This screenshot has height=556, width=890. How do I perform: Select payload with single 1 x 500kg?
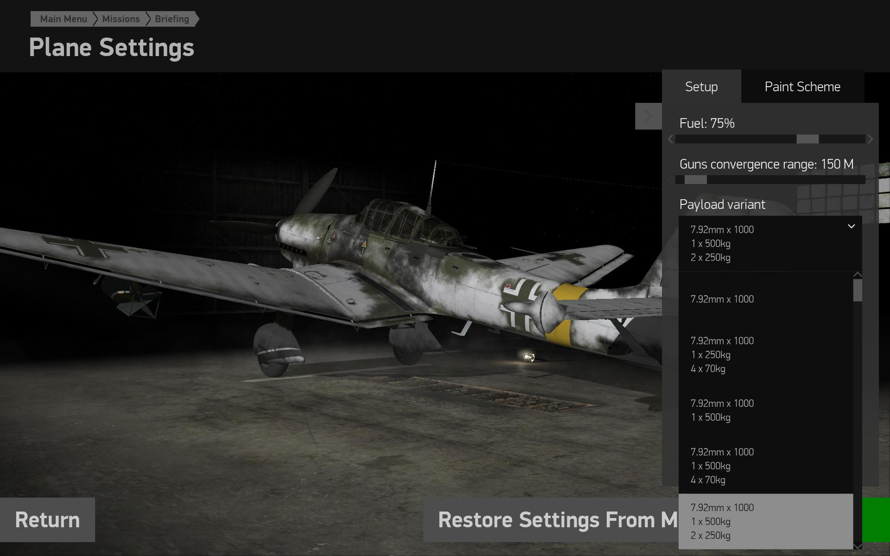point(766,411)
